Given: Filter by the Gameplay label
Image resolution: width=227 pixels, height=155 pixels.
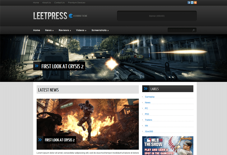Looking at the screenshot, I should (150, 97).
